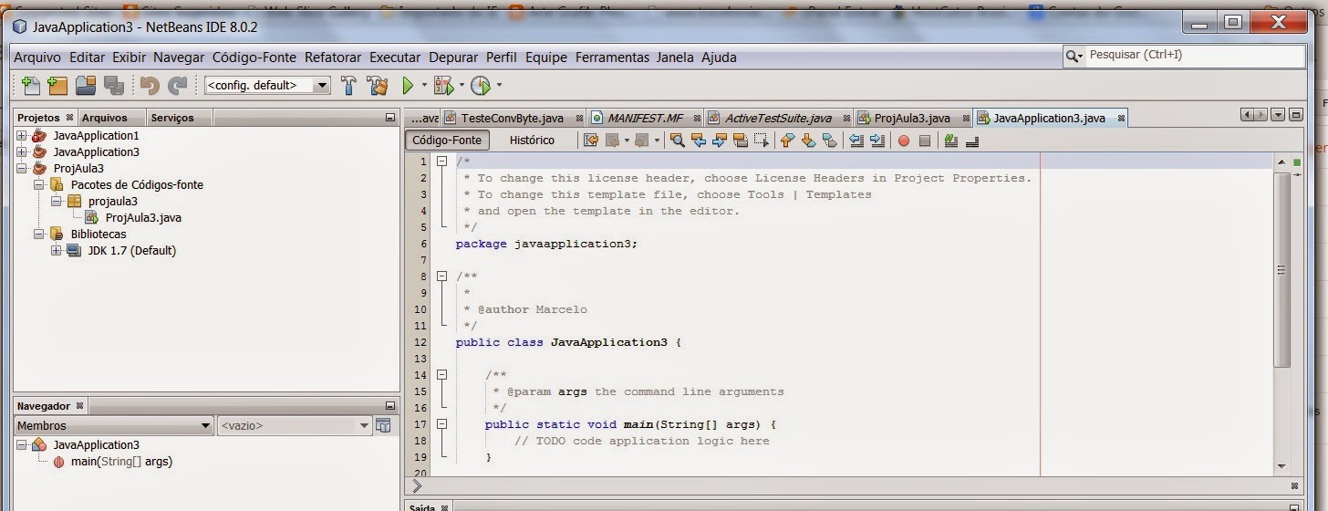Click the Find Next Occurrence icon
This screenshot has width=1328, height=511.
[x=720, y=141]
